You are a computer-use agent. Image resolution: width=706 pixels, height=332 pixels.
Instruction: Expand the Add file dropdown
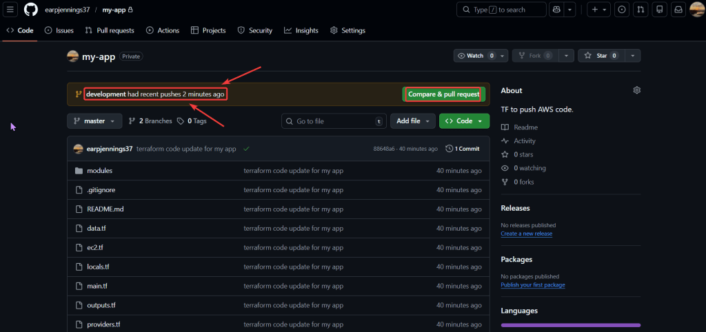click(x=412, y=121)
